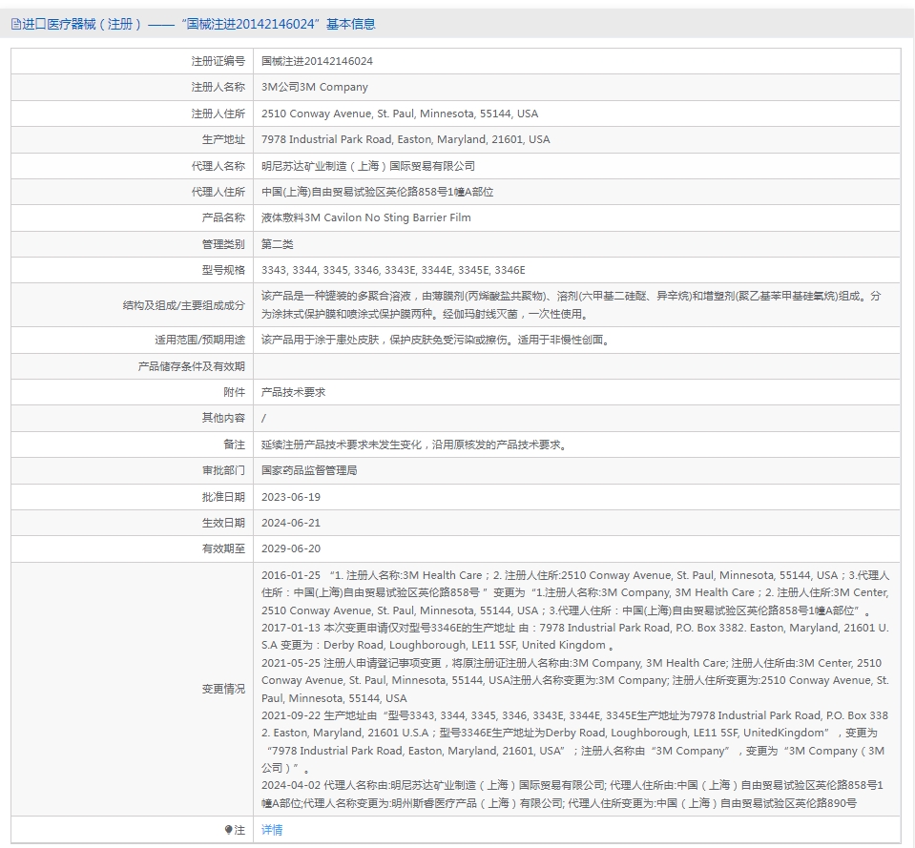The image size is (915, 848).
Task: Select the header title 进口医疗器械（注册）基本信息
Action: (198, 25)
